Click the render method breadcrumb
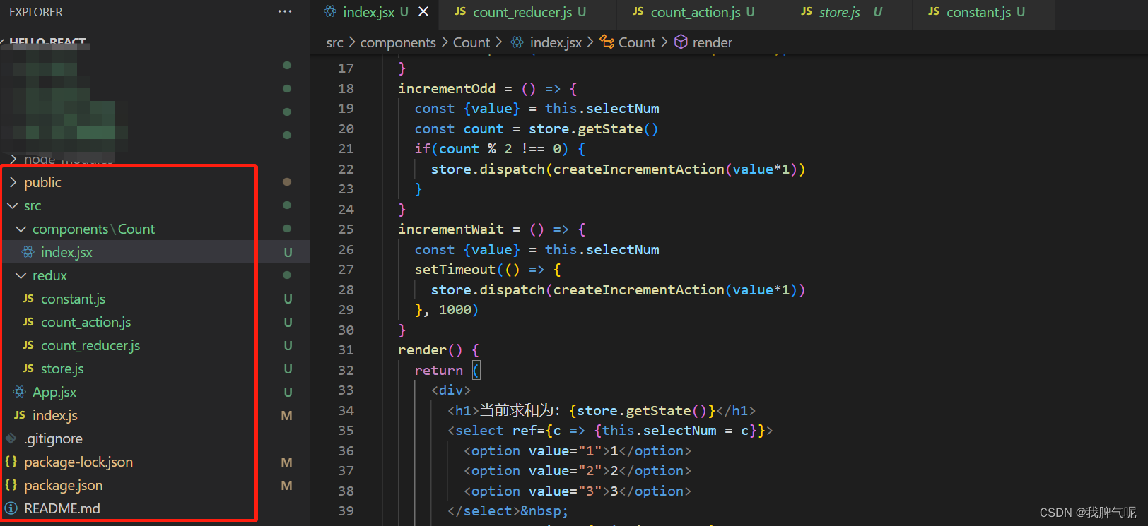1148x526 pixels. (712, 42)
